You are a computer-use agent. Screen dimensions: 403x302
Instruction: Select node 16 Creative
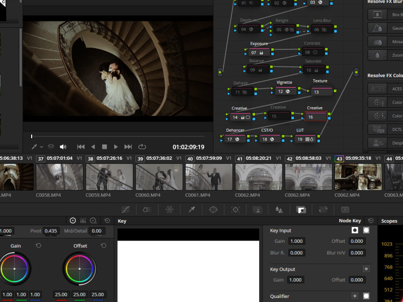coord(316,117)
